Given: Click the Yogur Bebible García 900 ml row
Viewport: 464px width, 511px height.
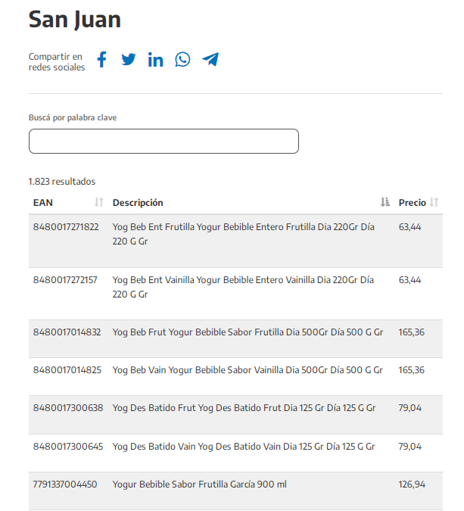Looking at the screenshot, I should (199, 485).
